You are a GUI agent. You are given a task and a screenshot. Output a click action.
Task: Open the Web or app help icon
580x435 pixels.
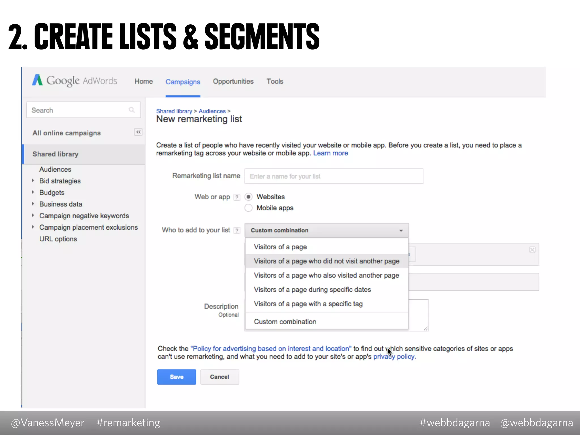[237, 197]
